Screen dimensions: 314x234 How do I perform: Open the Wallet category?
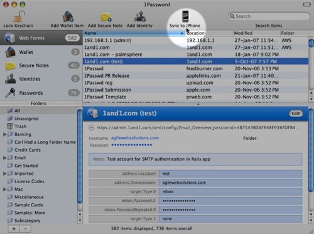coord(41,52)
